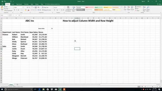162x91 pixels.
Task: Insert cells using the Insert button
Action: tap(125, 8)
